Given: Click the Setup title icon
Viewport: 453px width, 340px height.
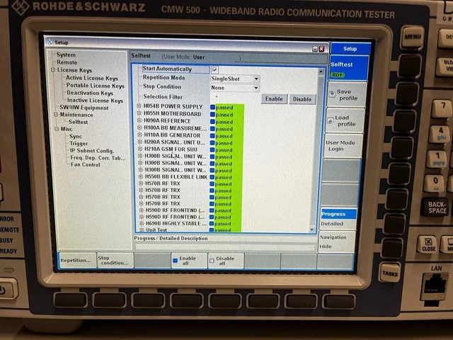Looking at the screenshot, I should tap(50, 42).
